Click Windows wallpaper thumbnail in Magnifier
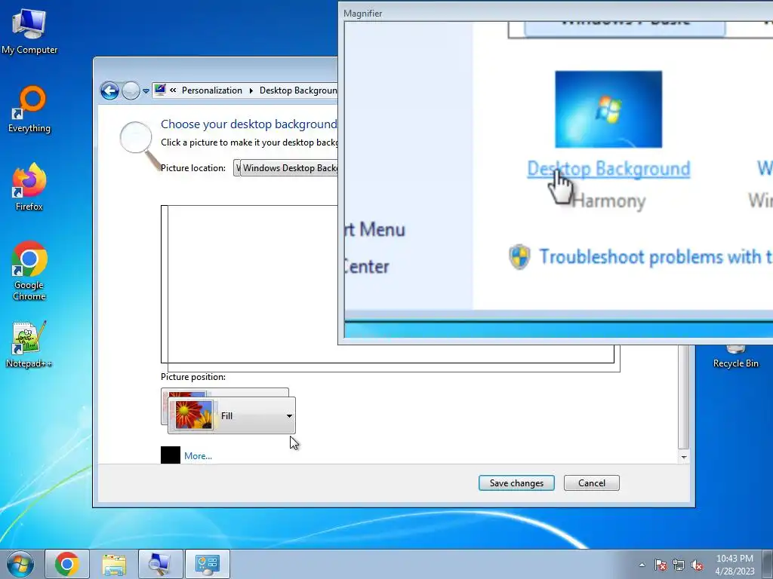Viewport: 773px width, 579px height. click(608, 109)
